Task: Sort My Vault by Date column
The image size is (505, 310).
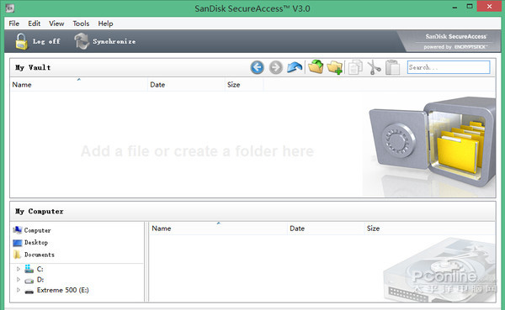Action: [x=186, y=85]
